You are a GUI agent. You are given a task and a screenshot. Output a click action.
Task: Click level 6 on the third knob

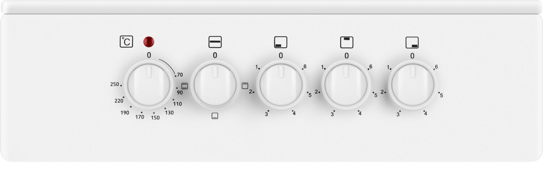[x=305, y=67]
